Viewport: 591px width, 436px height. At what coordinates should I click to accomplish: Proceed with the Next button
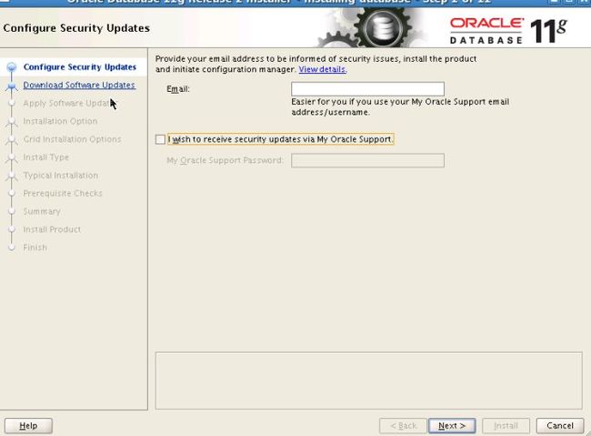452,426
